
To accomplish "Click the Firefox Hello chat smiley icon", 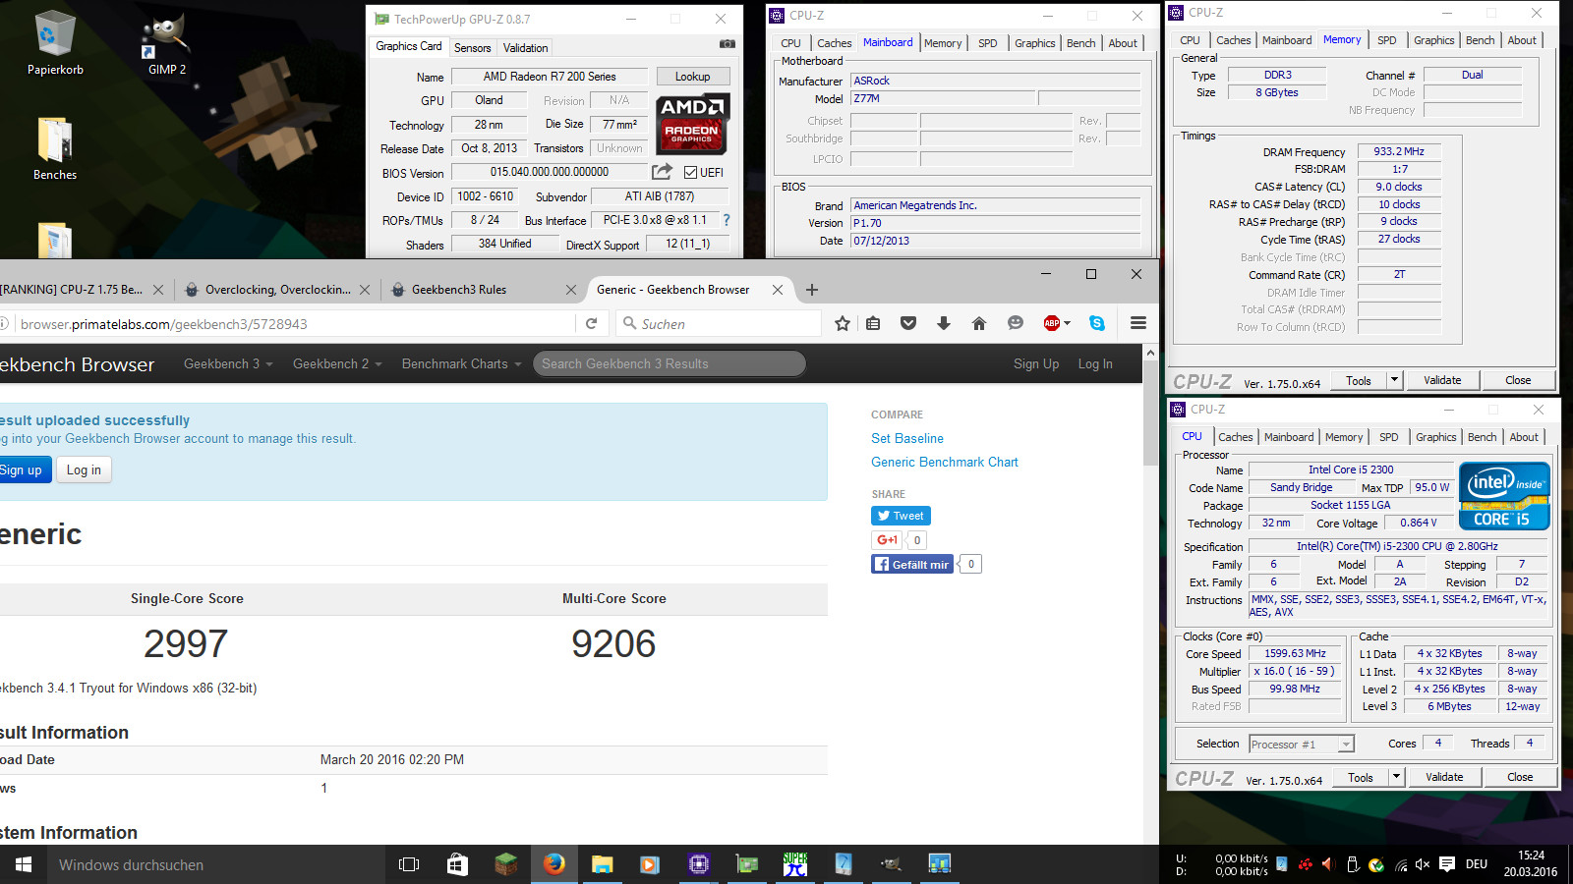I will [x=1016, y=323].
